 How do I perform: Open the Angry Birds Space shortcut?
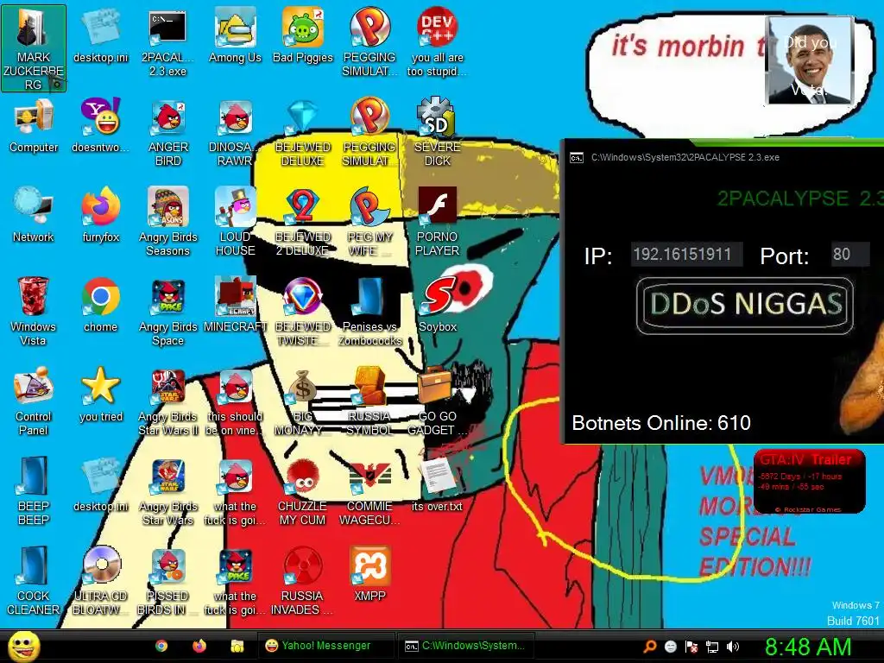(x=168, y=312)
